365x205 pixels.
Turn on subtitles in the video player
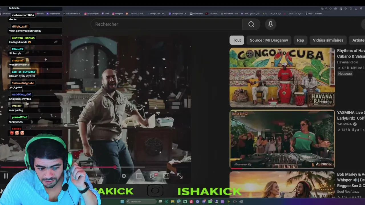139,176
